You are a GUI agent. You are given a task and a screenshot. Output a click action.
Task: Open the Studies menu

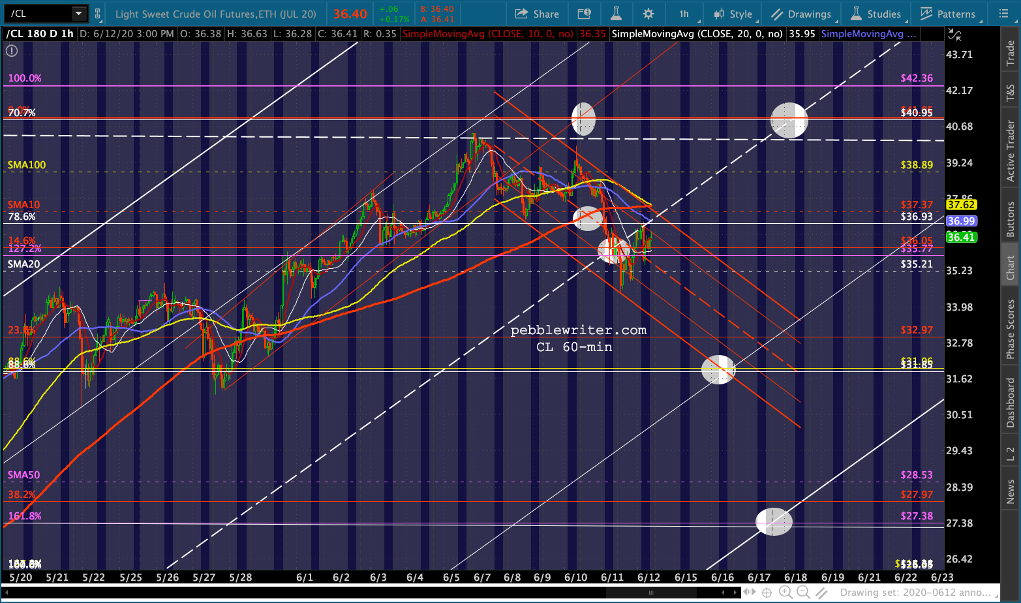876,14
